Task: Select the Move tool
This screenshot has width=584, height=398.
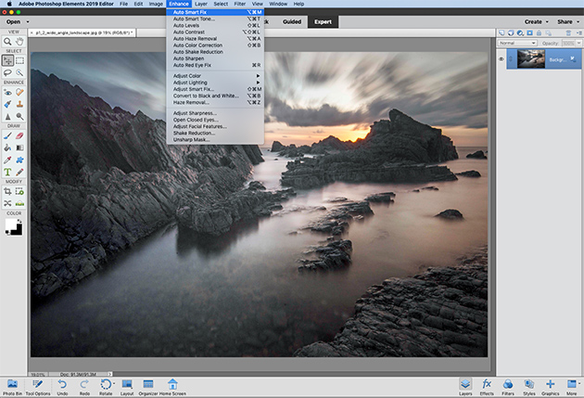Action: point(7,60)
